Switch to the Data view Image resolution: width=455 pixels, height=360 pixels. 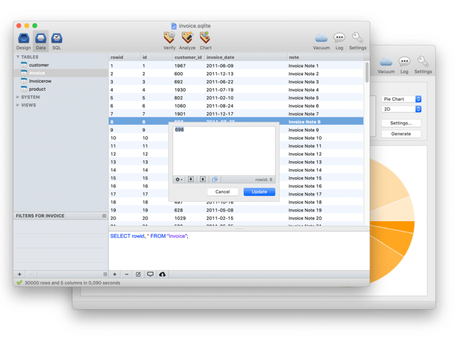(40, 41)
